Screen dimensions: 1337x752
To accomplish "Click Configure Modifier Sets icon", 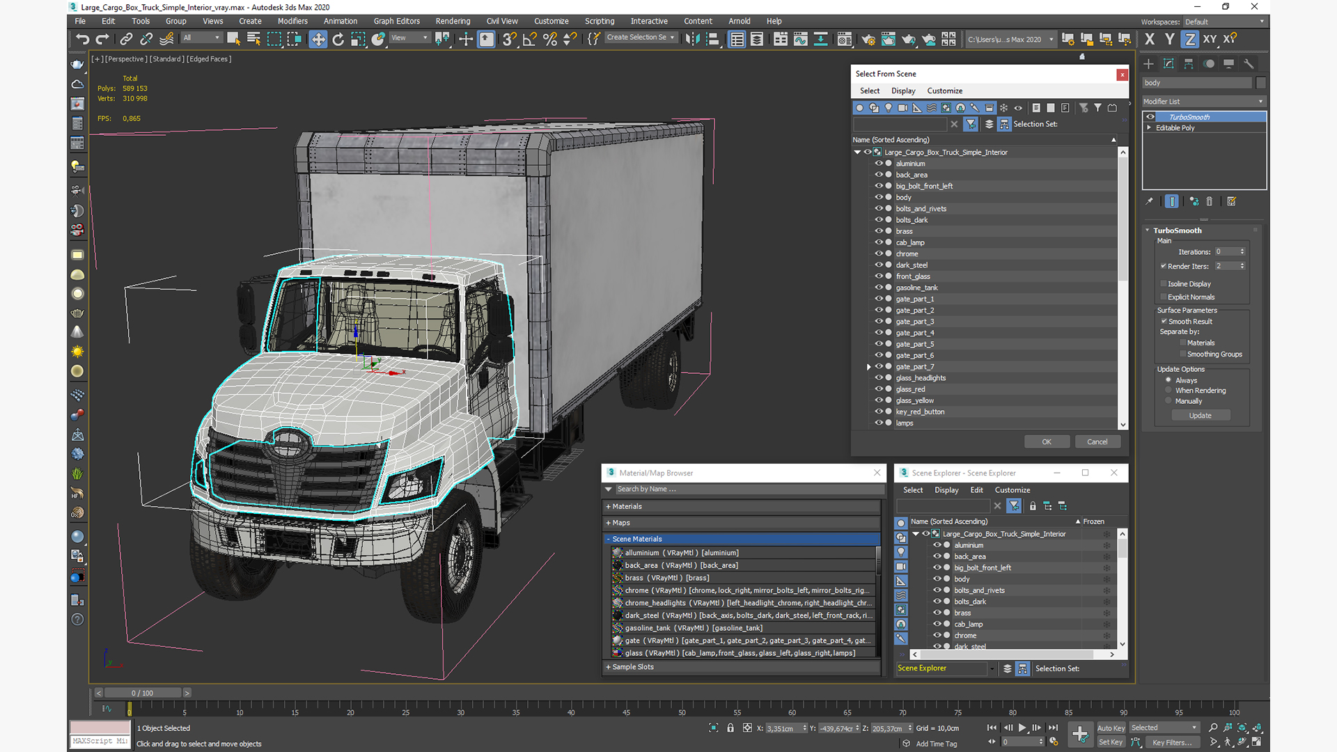I will coord(1231,201).
